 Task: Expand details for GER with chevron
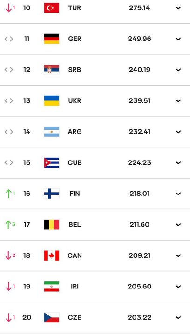pyautogui.click(x=178, y=39)
